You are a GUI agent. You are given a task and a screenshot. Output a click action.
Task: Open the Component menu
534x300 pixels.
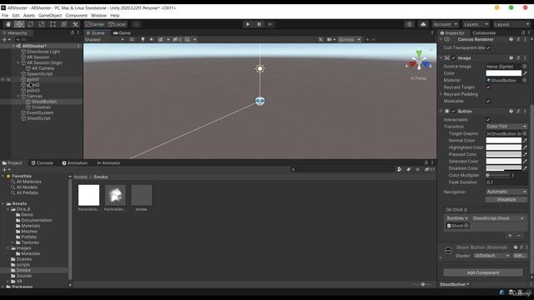coord(76,15)
